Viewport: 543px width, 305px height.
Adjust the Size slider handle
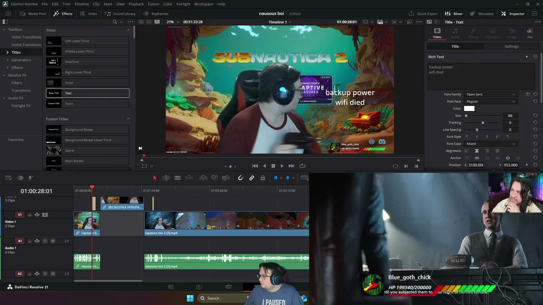click(466, 116)
